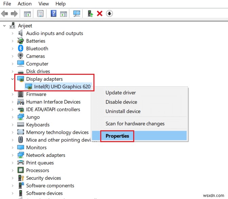
Task: Select the Memory technology devices label
Action: pyautogui.click(x=57, y=132)
